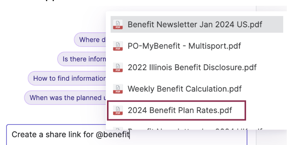This screenshot has height=145, width=297.
Task: Click PDF icon beside Benefit Newsletter Jan 2024 US
Action: click(x=118, y=25)
